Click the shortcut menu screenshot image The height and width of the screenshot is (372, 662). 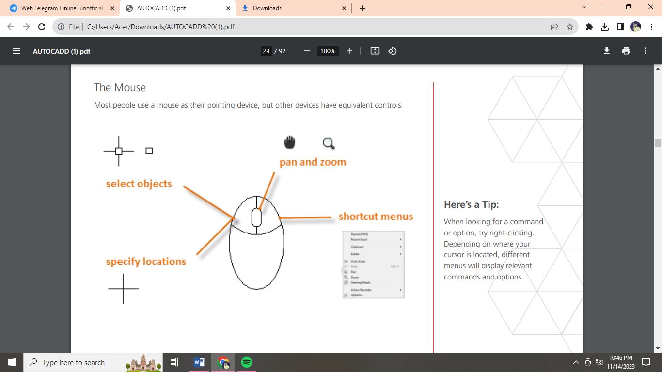point(373,264)
